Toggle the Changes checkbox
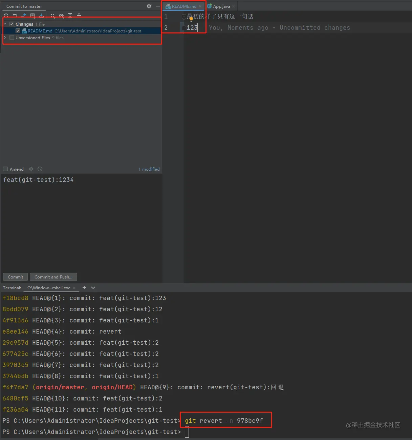Viewport: 412px width, 440px height. (x=12, y=24)
